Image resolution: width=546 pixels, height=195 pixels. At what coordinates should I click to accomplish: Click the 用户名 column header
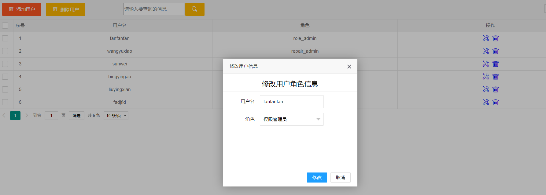click(120, 26)
